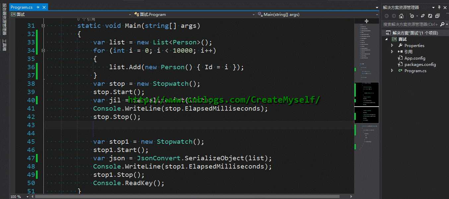
Task: Click the 'stop.Stop();' line
Action: tap(117, 117)
